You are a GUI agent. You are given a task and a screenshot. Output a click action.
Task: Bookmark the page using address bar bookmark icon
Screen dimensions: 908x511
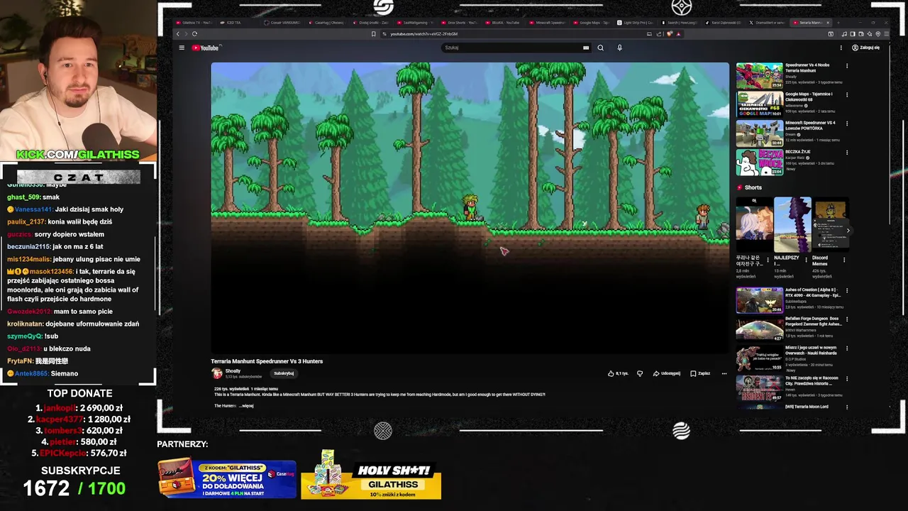pyautogui.click(x=373, y=33)
